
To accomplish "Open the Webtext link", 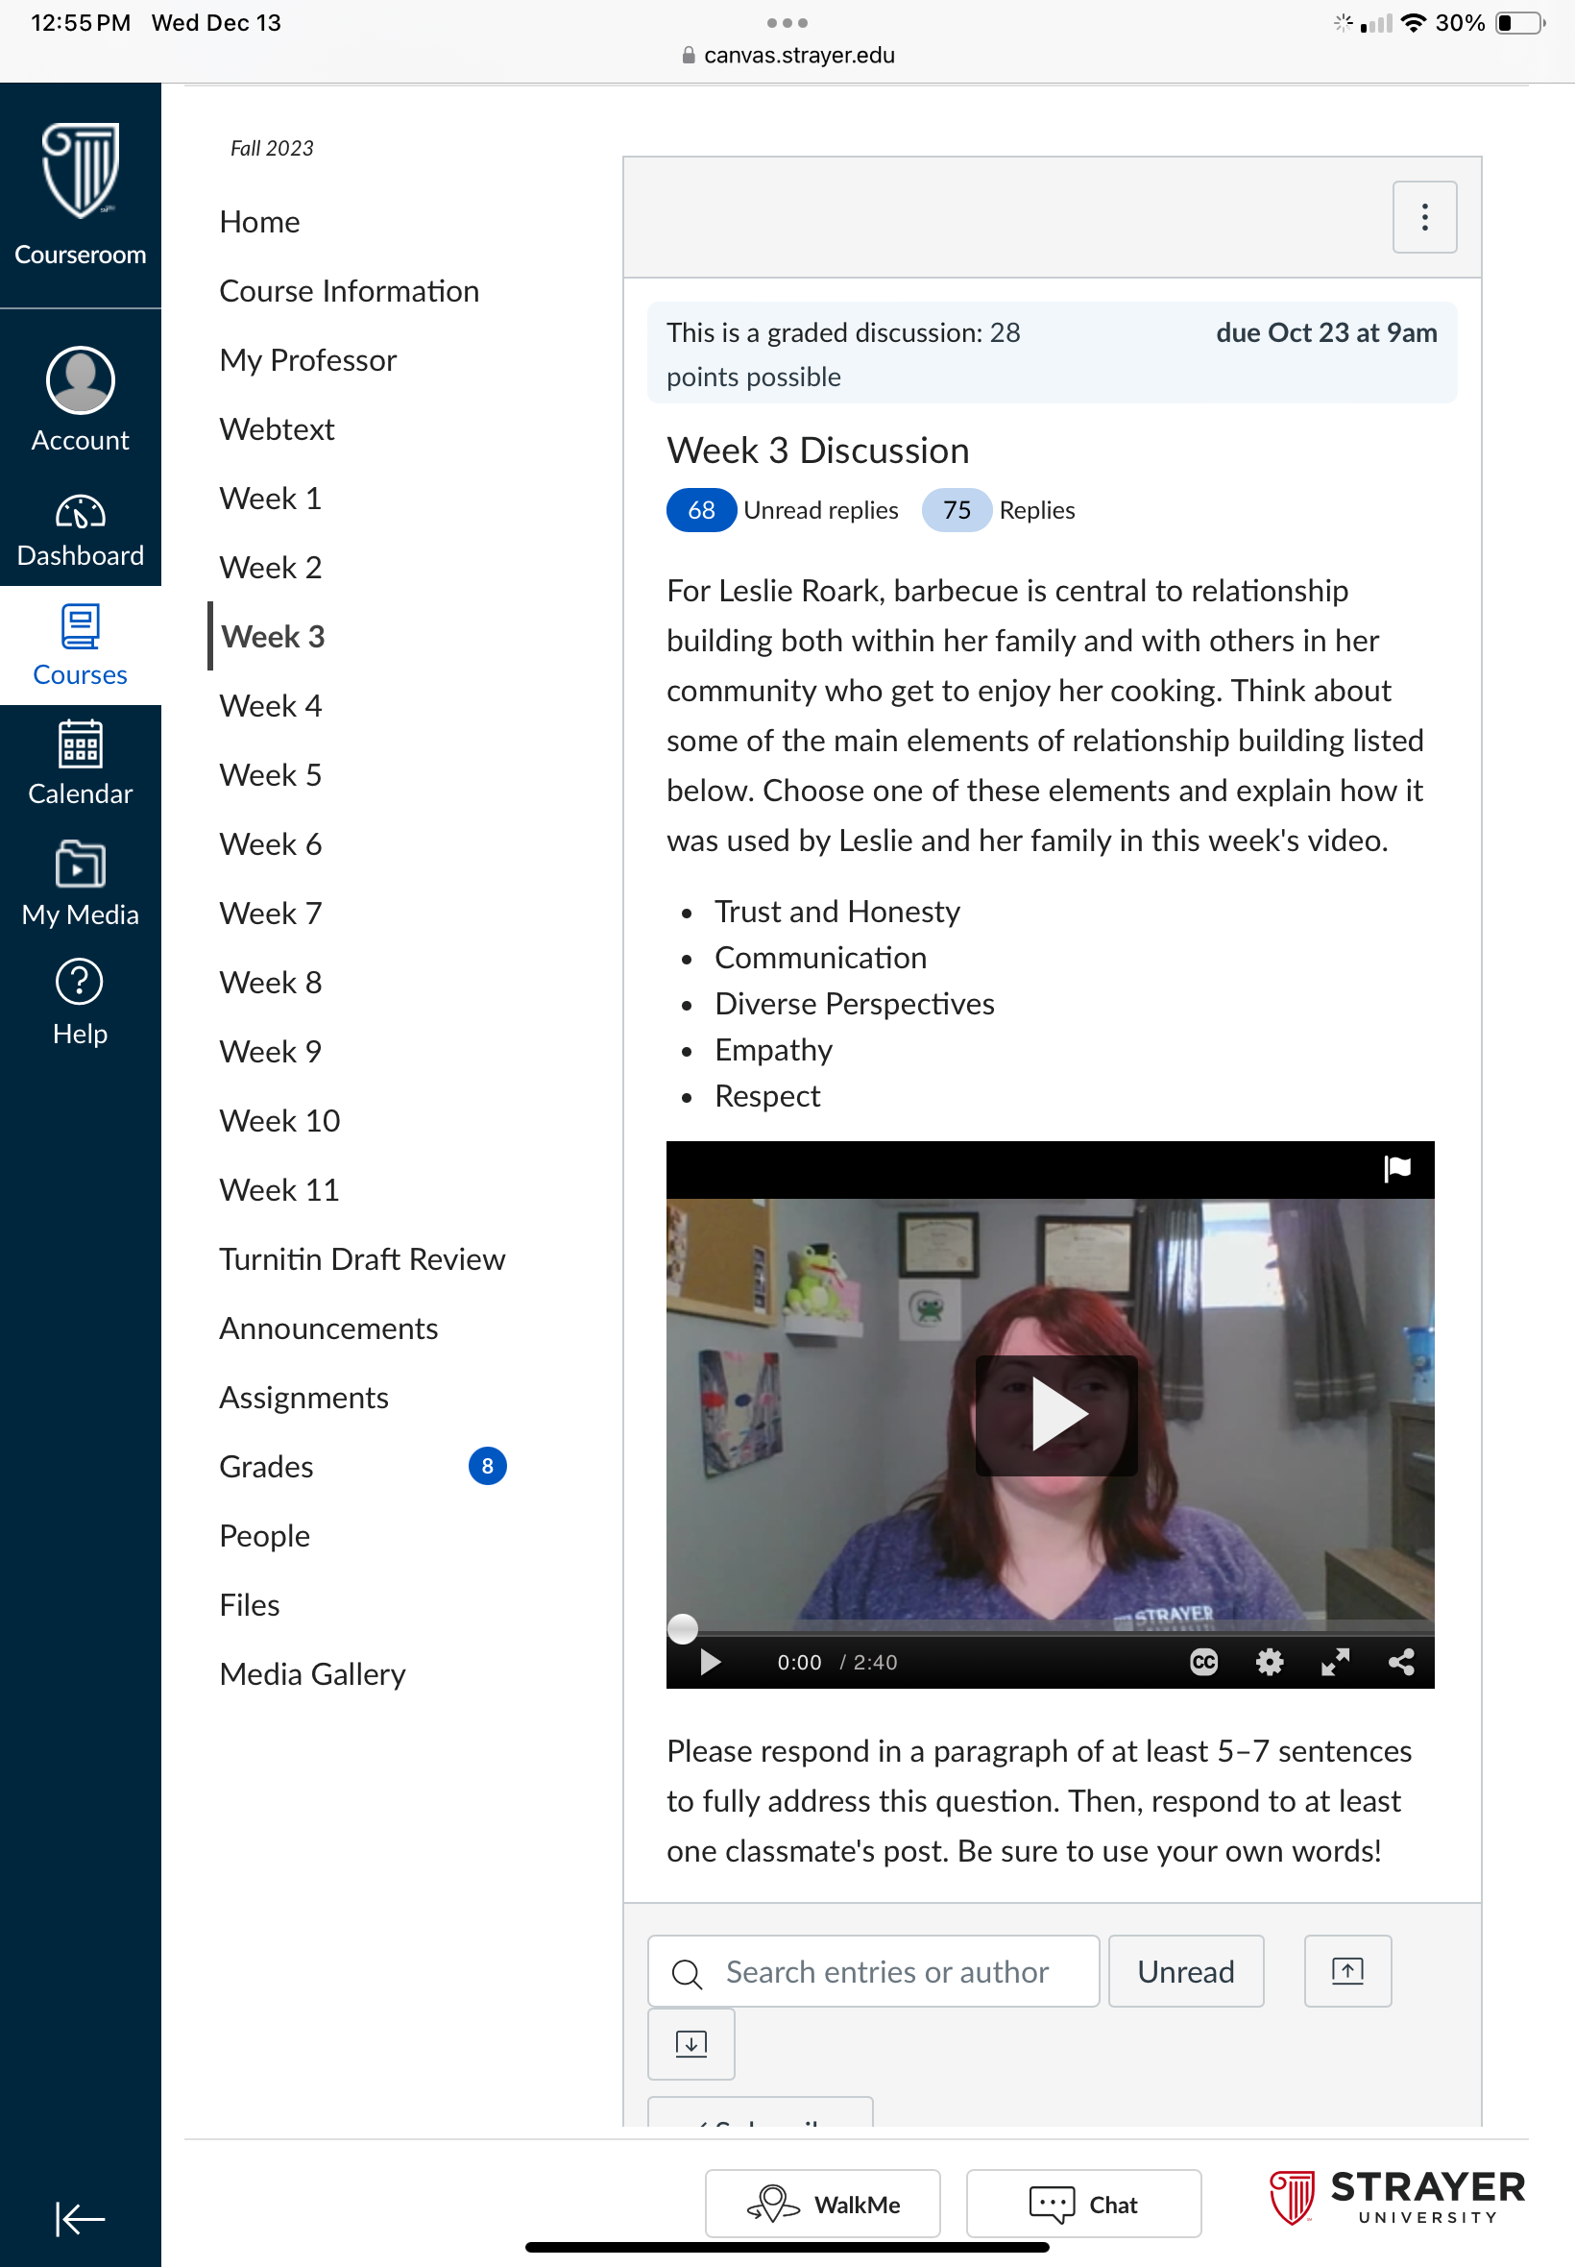I will (x=278, y=429).
